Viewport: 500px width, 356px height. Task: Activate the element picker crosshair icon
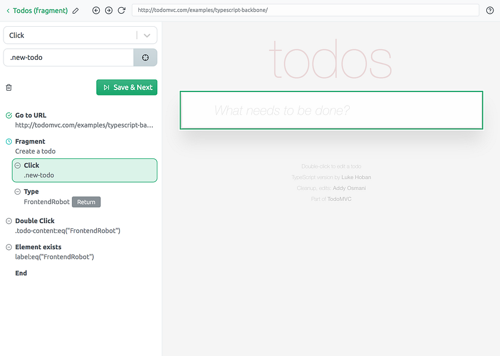(145, 57)
